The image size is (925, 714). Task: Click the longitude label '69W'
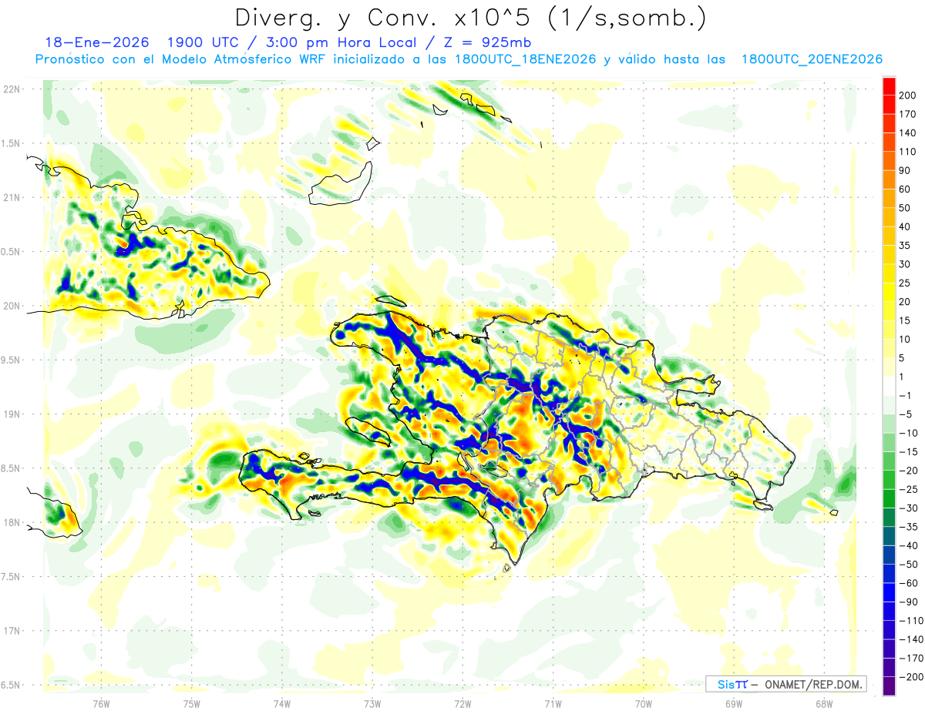click(x=733, y=702)
